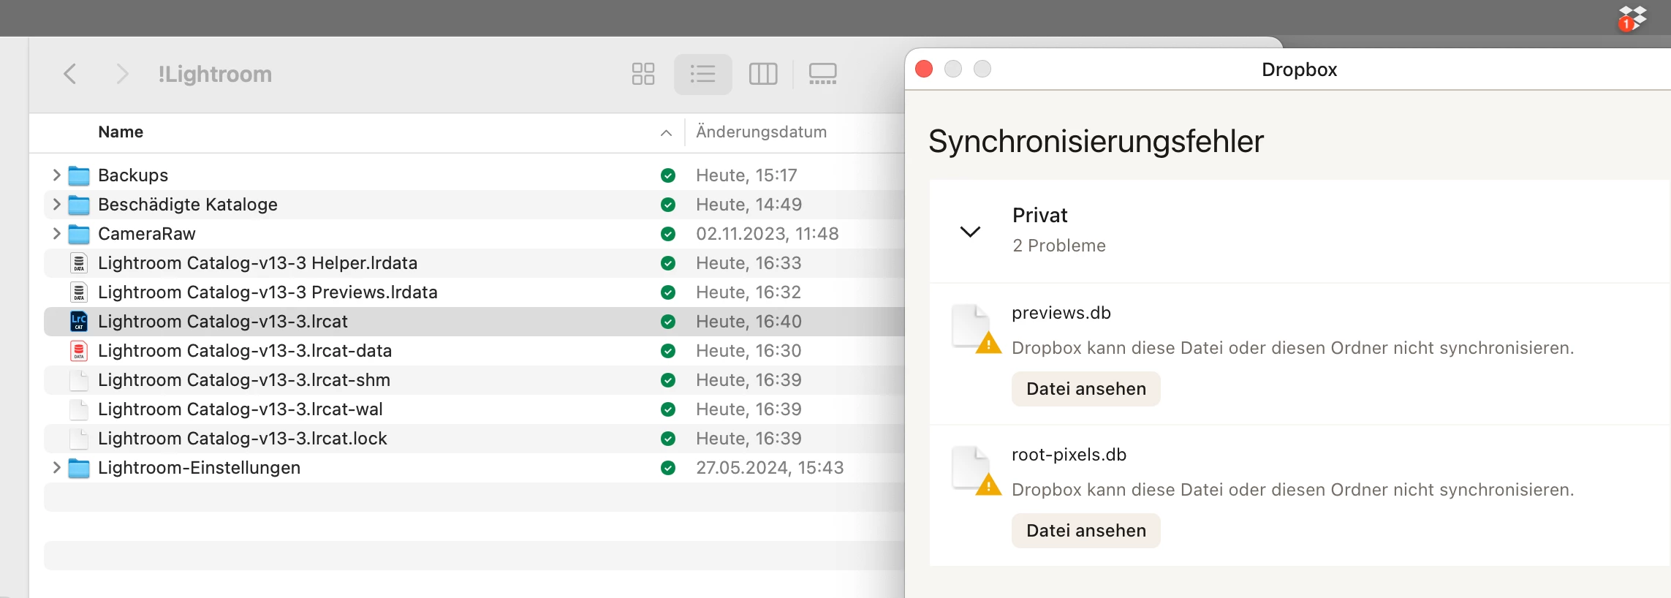
Task: Click Datei ansehen for root-pixels.db
Action: 1085,531
